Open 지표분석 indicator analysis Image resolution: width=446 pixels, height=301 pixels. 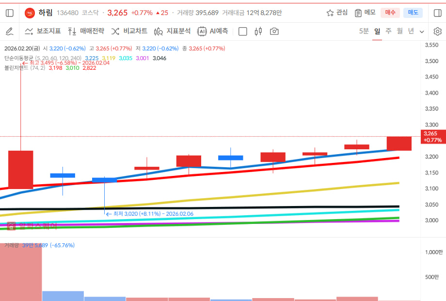pos(172,32)
